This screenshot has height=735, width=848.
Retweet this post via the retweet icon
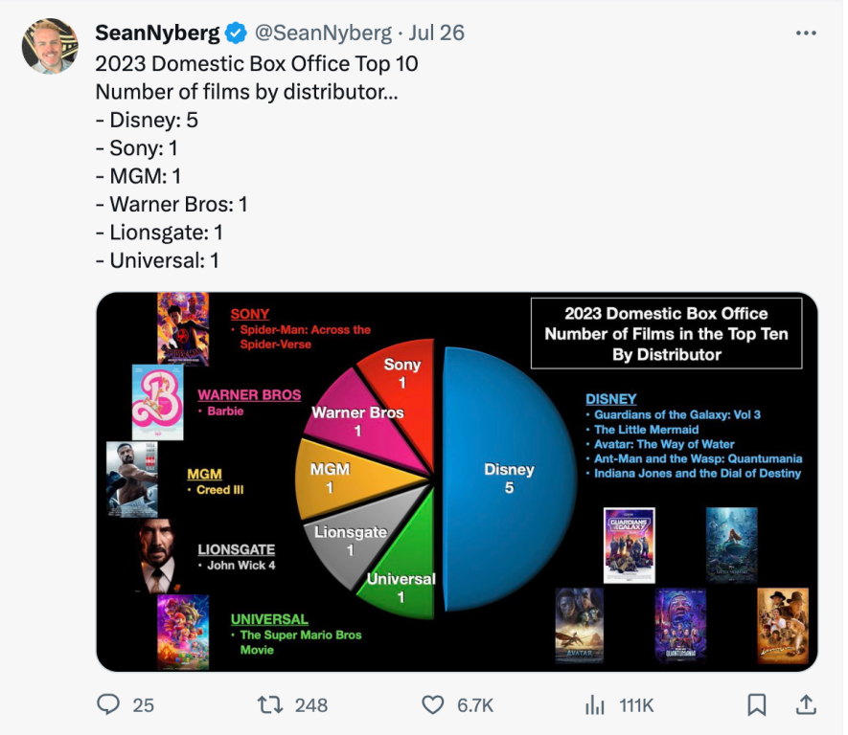(272, 704)
